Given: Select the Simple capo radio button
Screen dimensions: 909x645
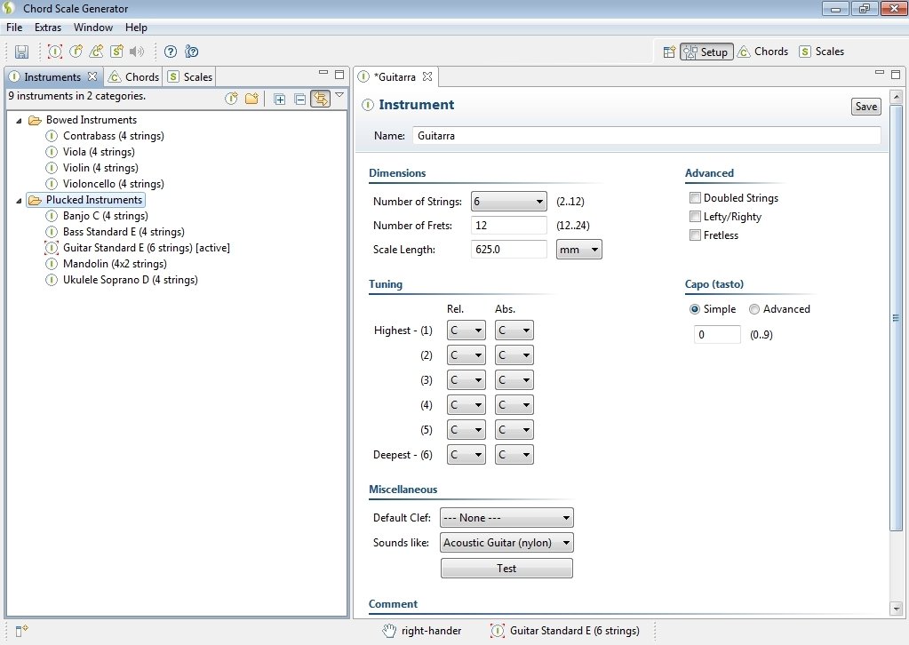Looking at the screenshot, I should pyautogui.click(x=695, y=309).
